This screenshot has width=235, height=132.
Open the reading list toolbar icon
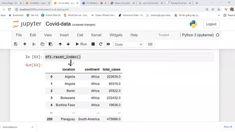pos(226,10)
